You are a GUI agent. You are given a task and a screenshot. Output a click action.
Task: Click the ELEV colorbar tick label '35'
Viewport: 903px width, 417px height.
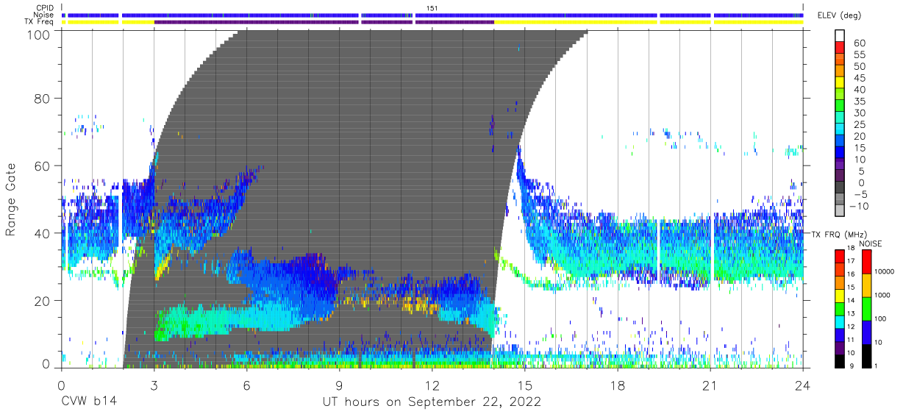point(859,101)
